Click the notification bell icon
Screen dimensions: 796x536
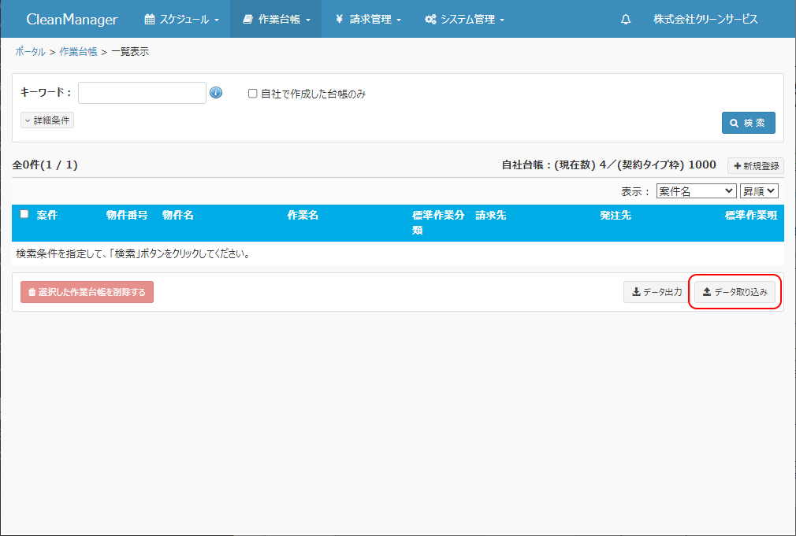[x=626, y=20]
